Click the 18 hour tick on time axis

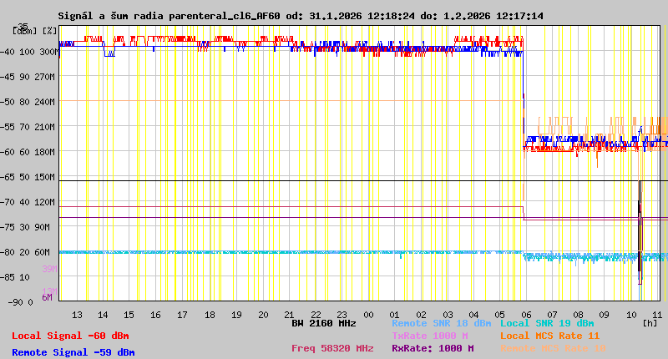pos(210,314)
